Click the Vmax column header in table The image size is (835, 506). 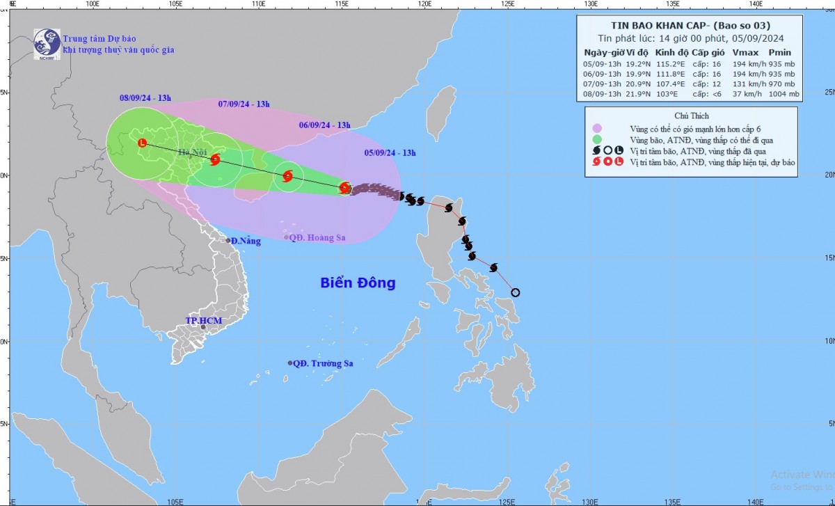(x=746, y=52)
